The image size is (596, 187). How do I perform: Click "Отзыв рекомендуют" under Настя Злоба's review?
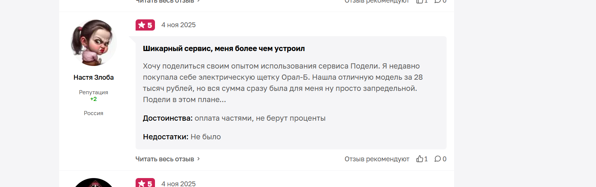click(377, 159)
